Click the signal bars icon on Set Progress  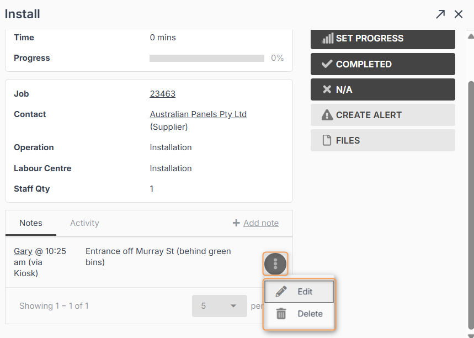click(327, 39)
